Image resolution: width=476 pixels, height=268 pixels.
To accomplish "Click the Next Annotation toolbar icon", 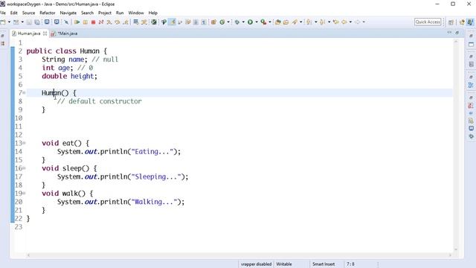I will tap(309, 22).
